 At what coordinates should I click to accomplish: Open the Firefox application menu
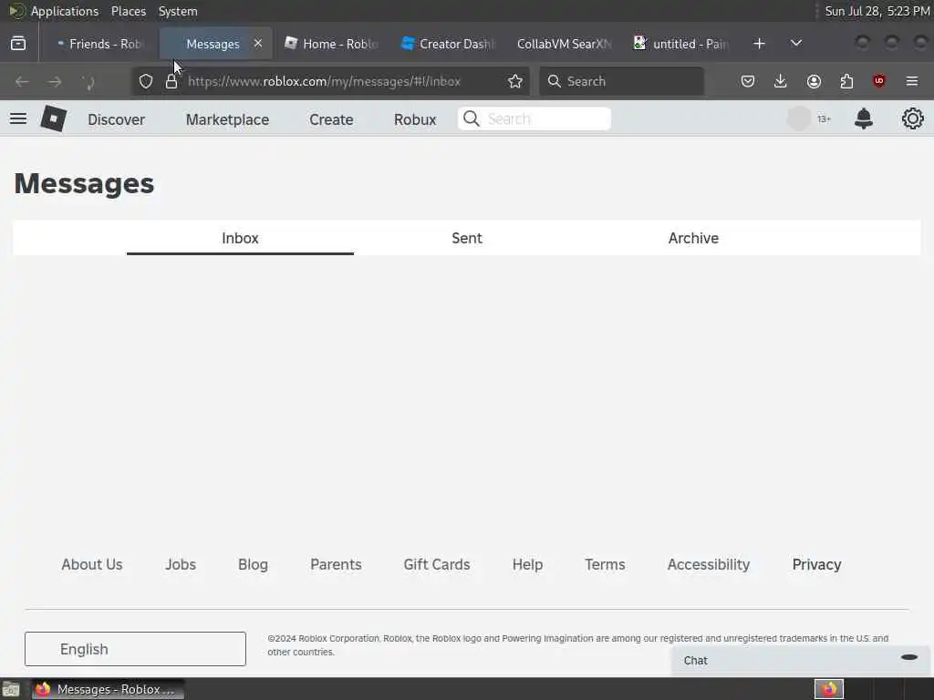tap(912, 81)
